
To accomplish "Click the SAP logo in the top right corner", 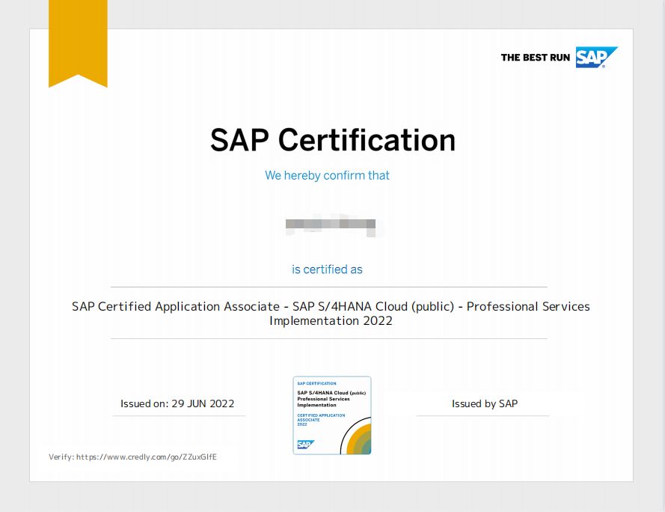I will tap(596, 56).
